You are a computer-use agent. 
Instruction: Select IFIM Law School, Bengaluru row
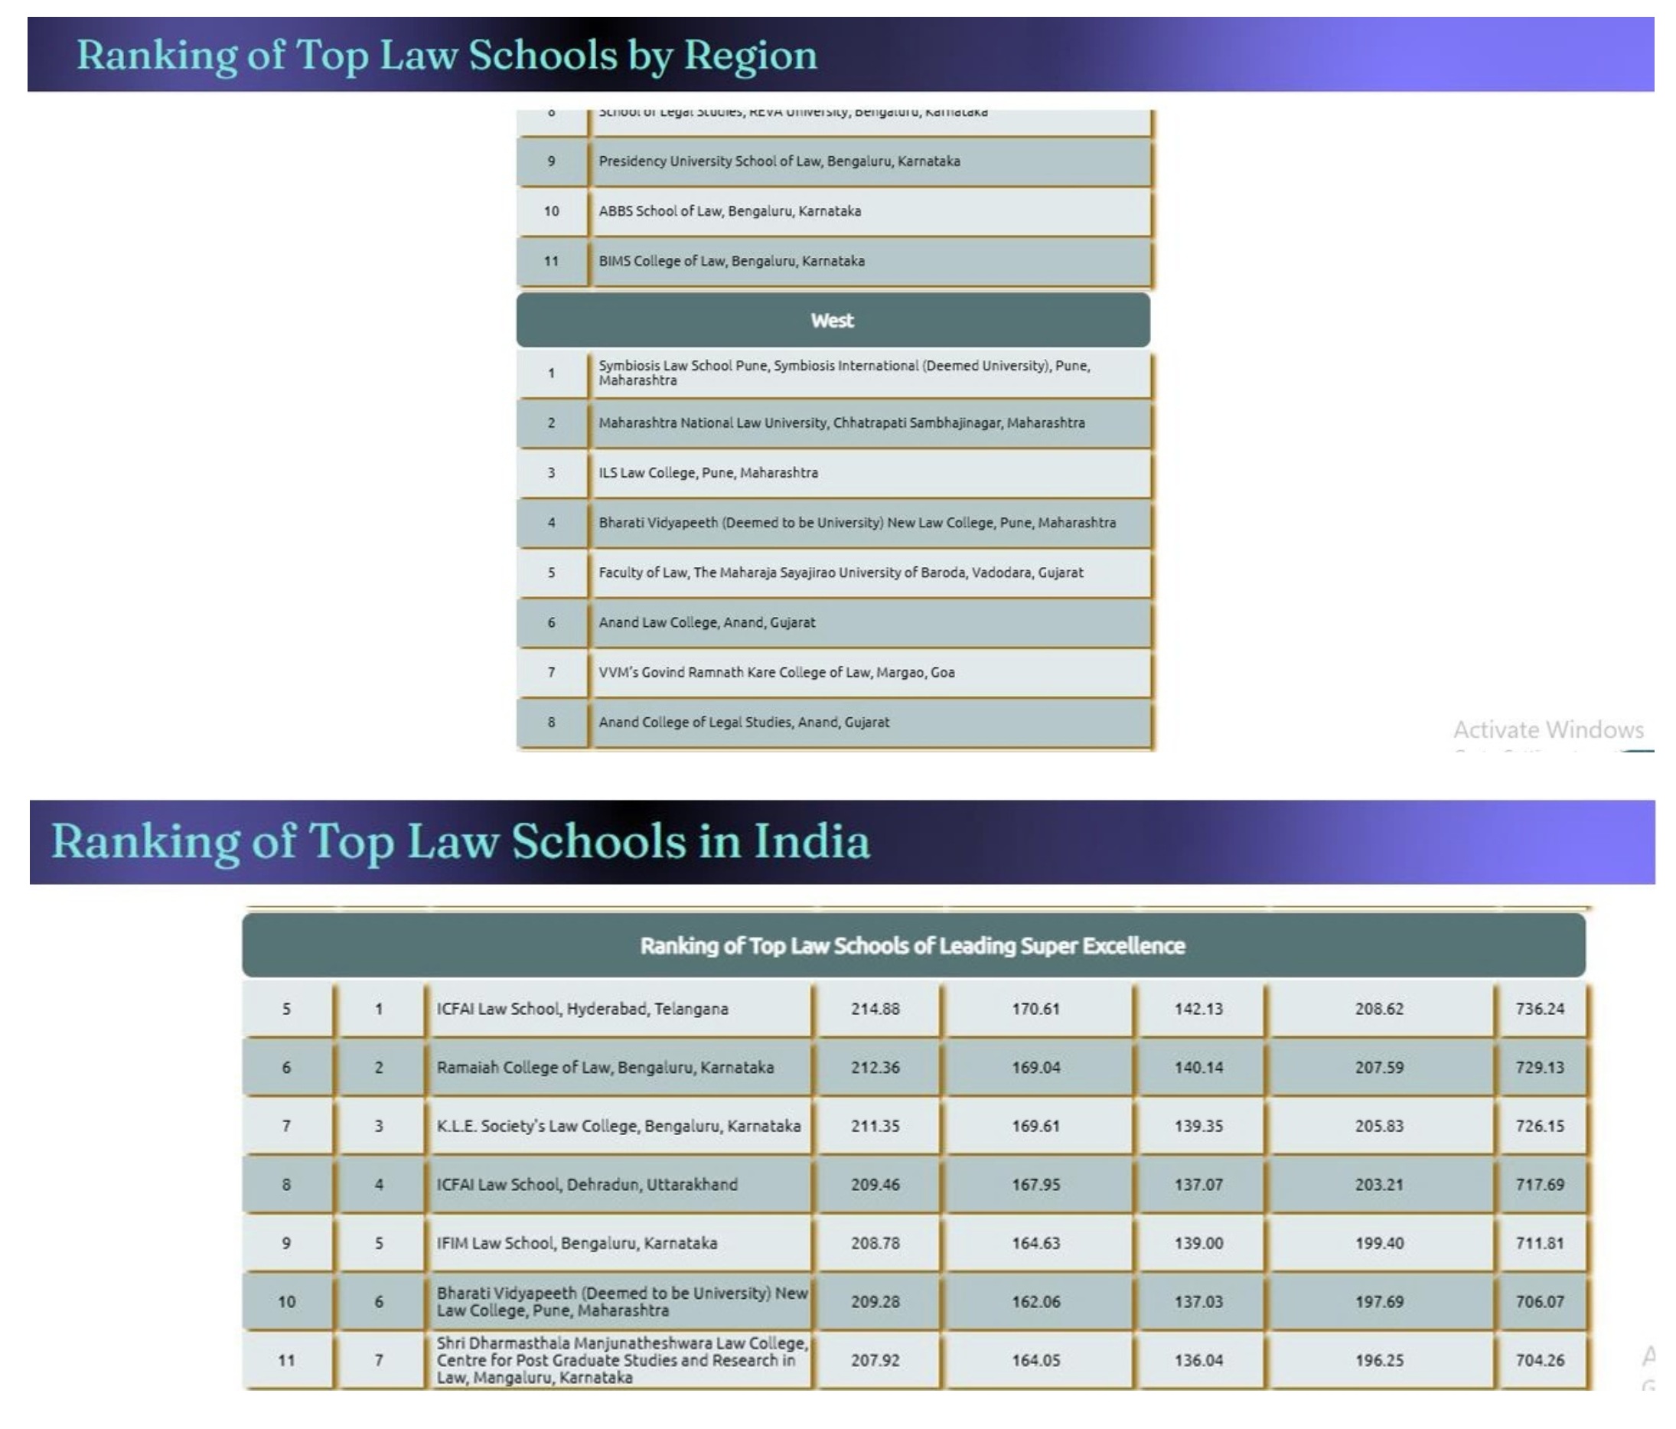(x=576, y=1244)
